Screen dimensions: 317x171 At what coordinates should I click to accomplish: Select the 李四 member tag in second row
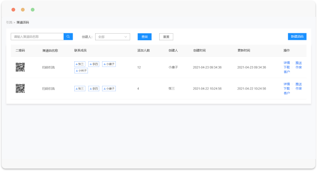pos(94,88)
